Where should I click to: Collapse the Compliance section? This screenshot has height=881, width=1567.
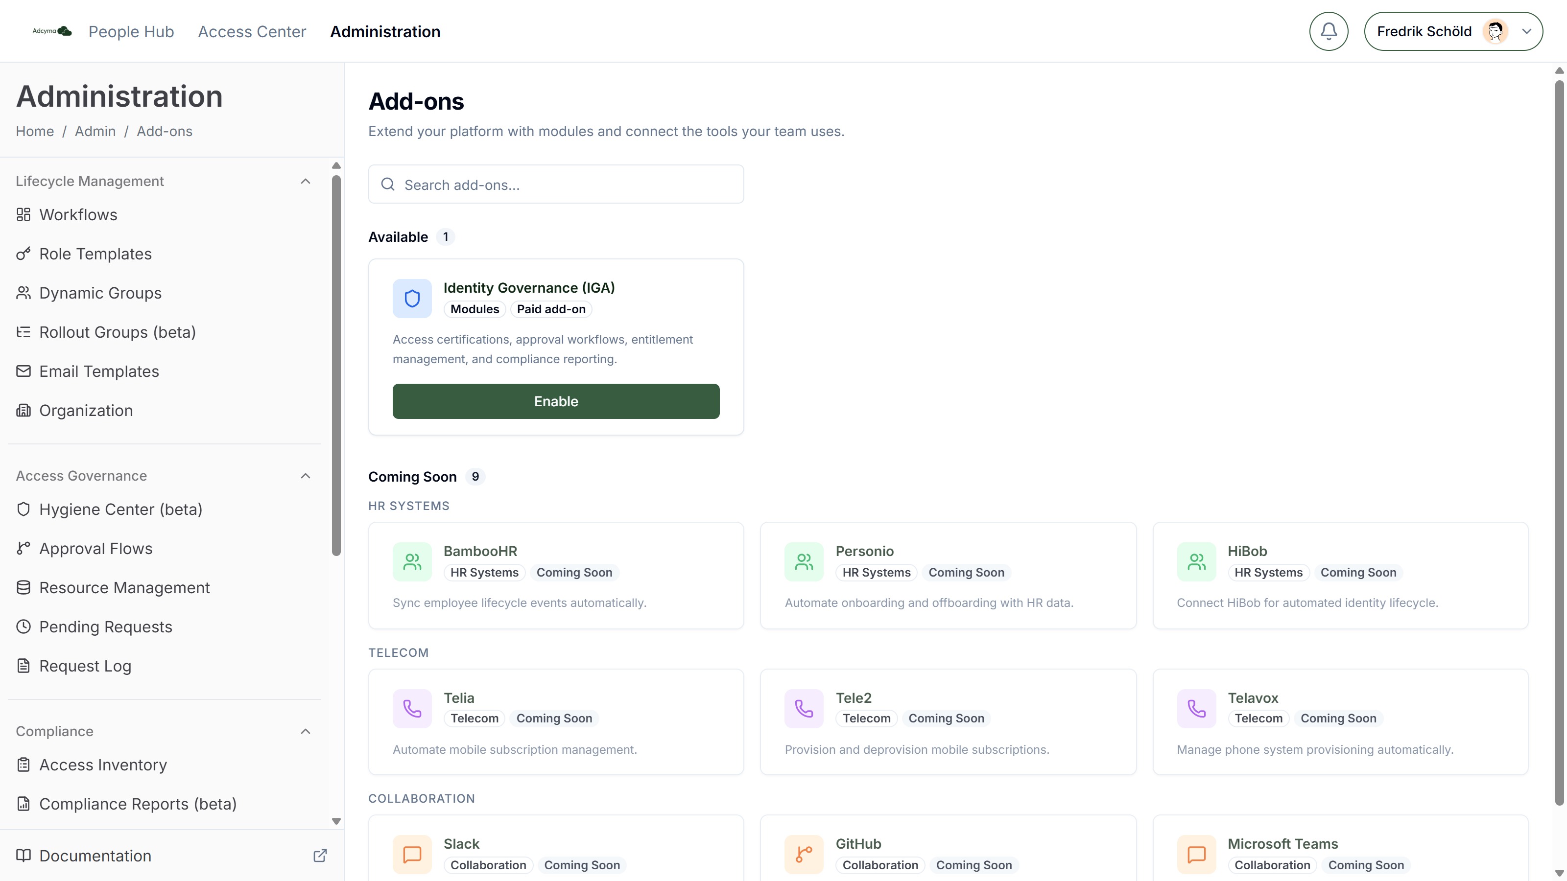coord(306,731)
